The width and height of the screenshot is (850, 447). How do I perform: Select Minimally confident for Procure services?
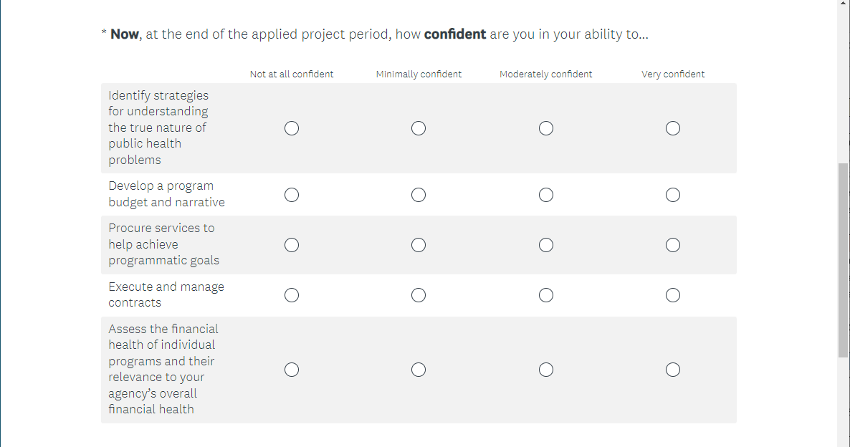[x=419, y=245]
